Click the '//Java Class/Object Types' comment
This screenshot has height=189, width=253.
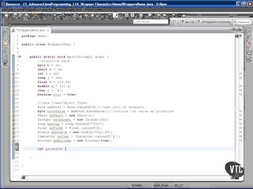[62, 103]
